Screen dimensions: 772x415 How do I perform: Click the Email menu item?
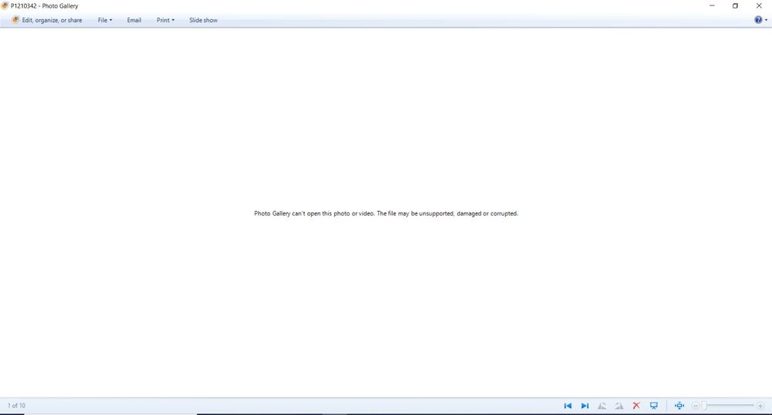click(134, 20)
